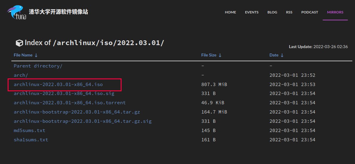Download archlinux-2022.03.01-x86_64.iso
Image resolution: width=355 pixels, height=164 pixels.
[x=58, y=85]
